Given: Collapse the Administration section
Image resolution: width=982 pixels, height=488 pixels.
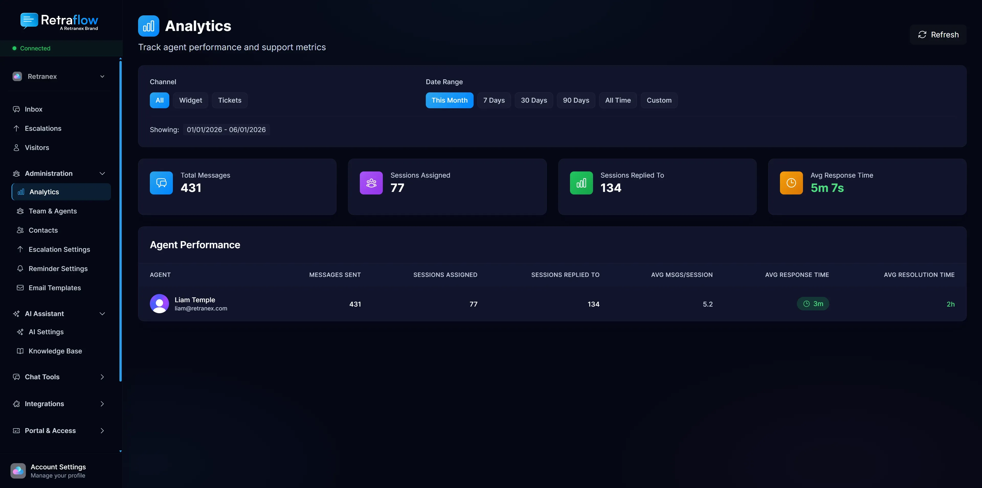Looking at the screenshot, I should pyautogui.click(x=102, y=173).
